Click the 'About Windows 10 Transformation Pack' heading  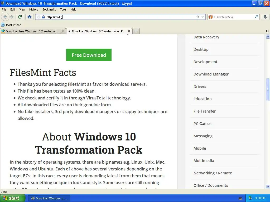(x=89, y=143)
